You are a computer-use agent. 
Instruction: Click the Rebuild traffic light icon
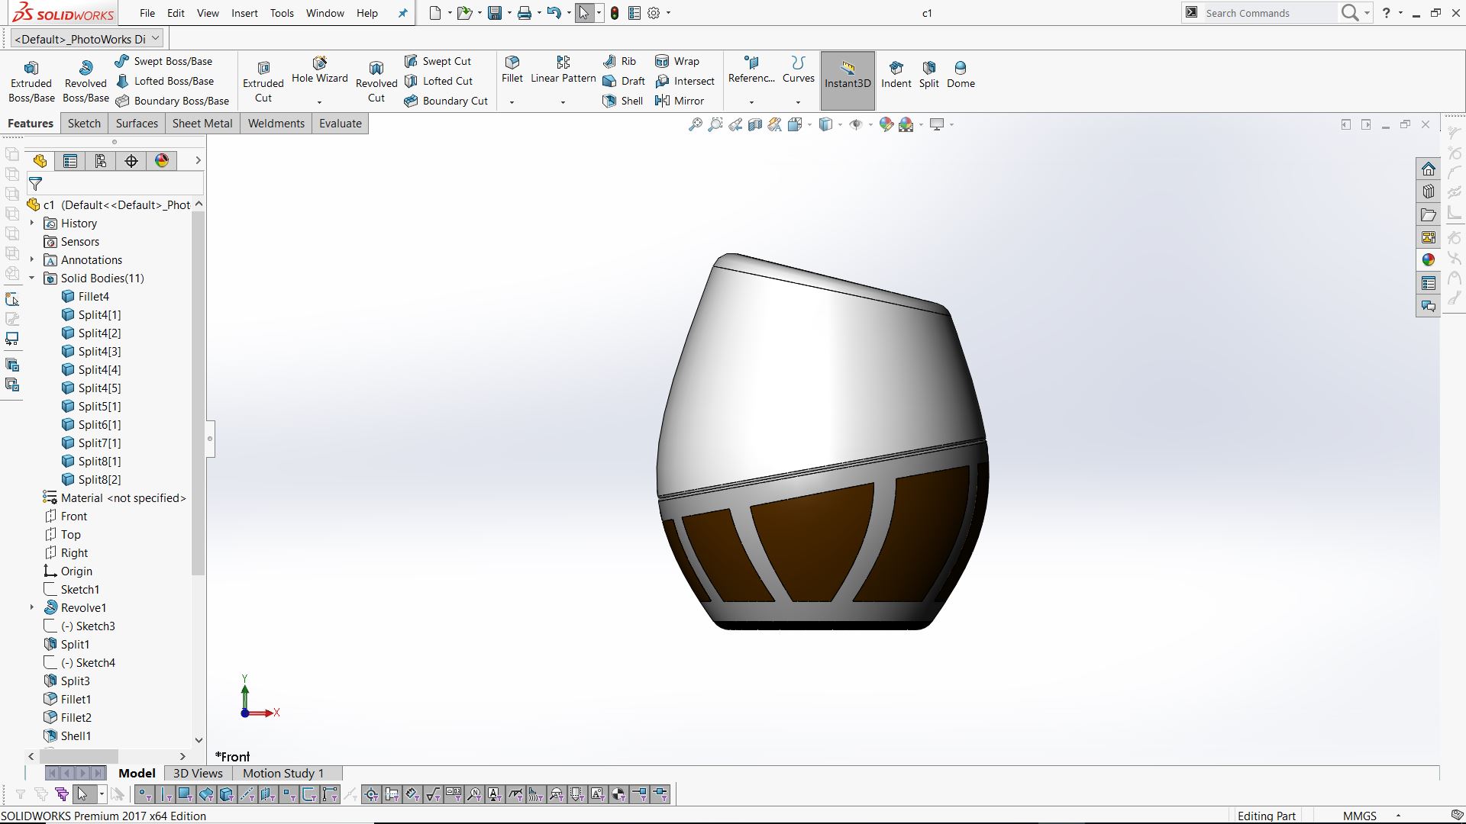(615, 13)
